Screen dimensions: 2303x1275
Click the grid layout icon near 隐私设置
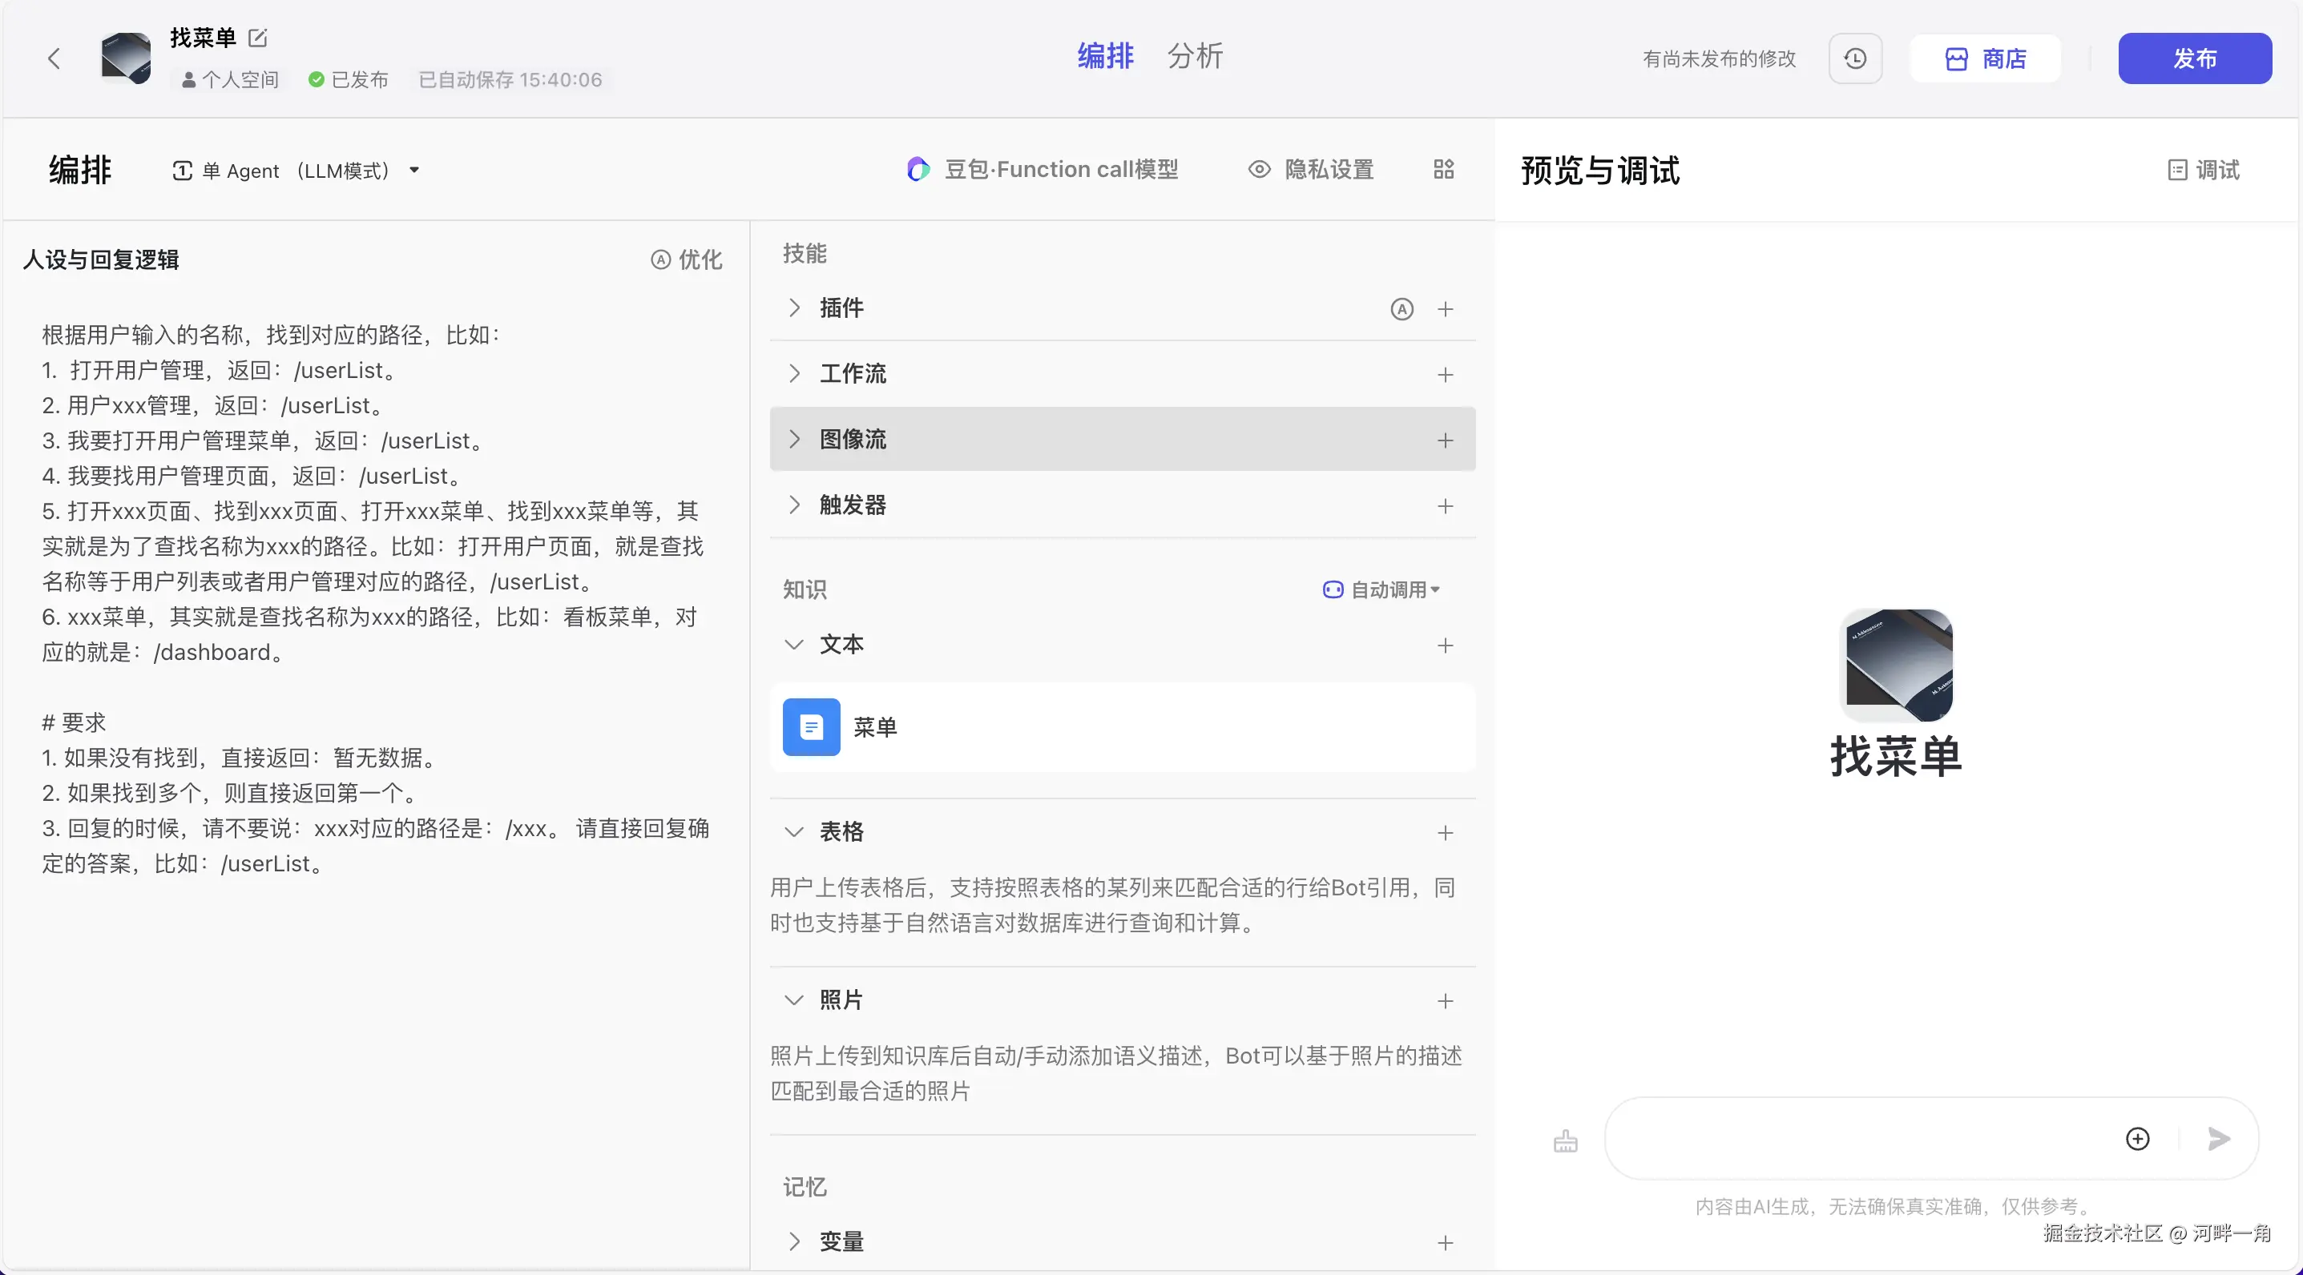pos(1443,170)
